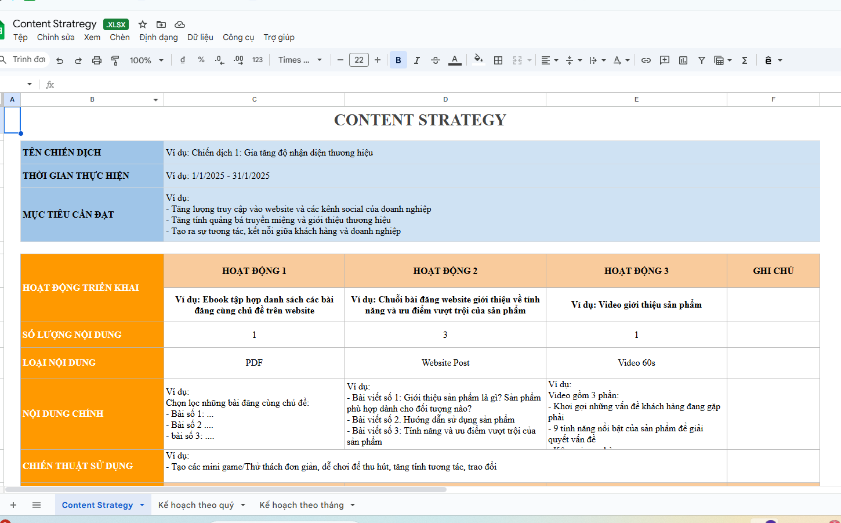Insert a chart

[683, 60]
